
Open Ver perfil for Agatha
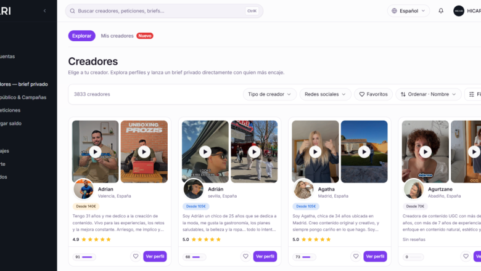pos(375,256)
